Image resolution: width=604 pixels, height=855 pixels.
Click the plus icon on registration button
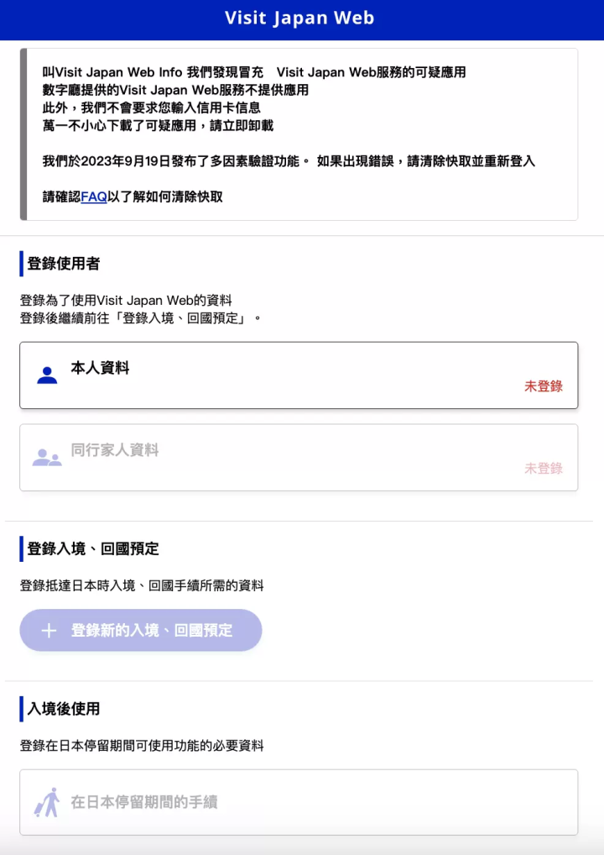[49, 630]
